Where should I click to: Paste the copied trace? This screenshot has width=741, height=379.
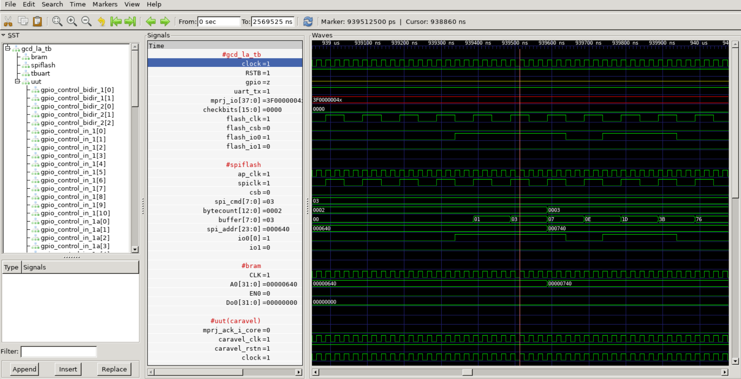(x=37, y=22)
